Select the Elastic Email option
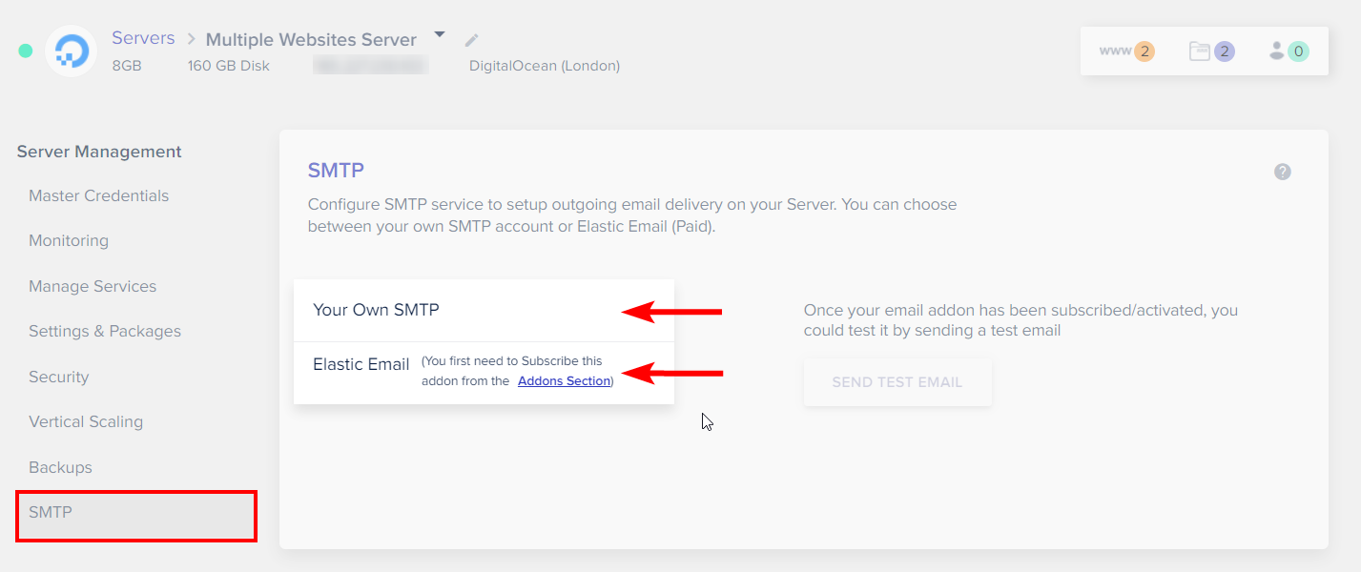 (x=361, y=364)
